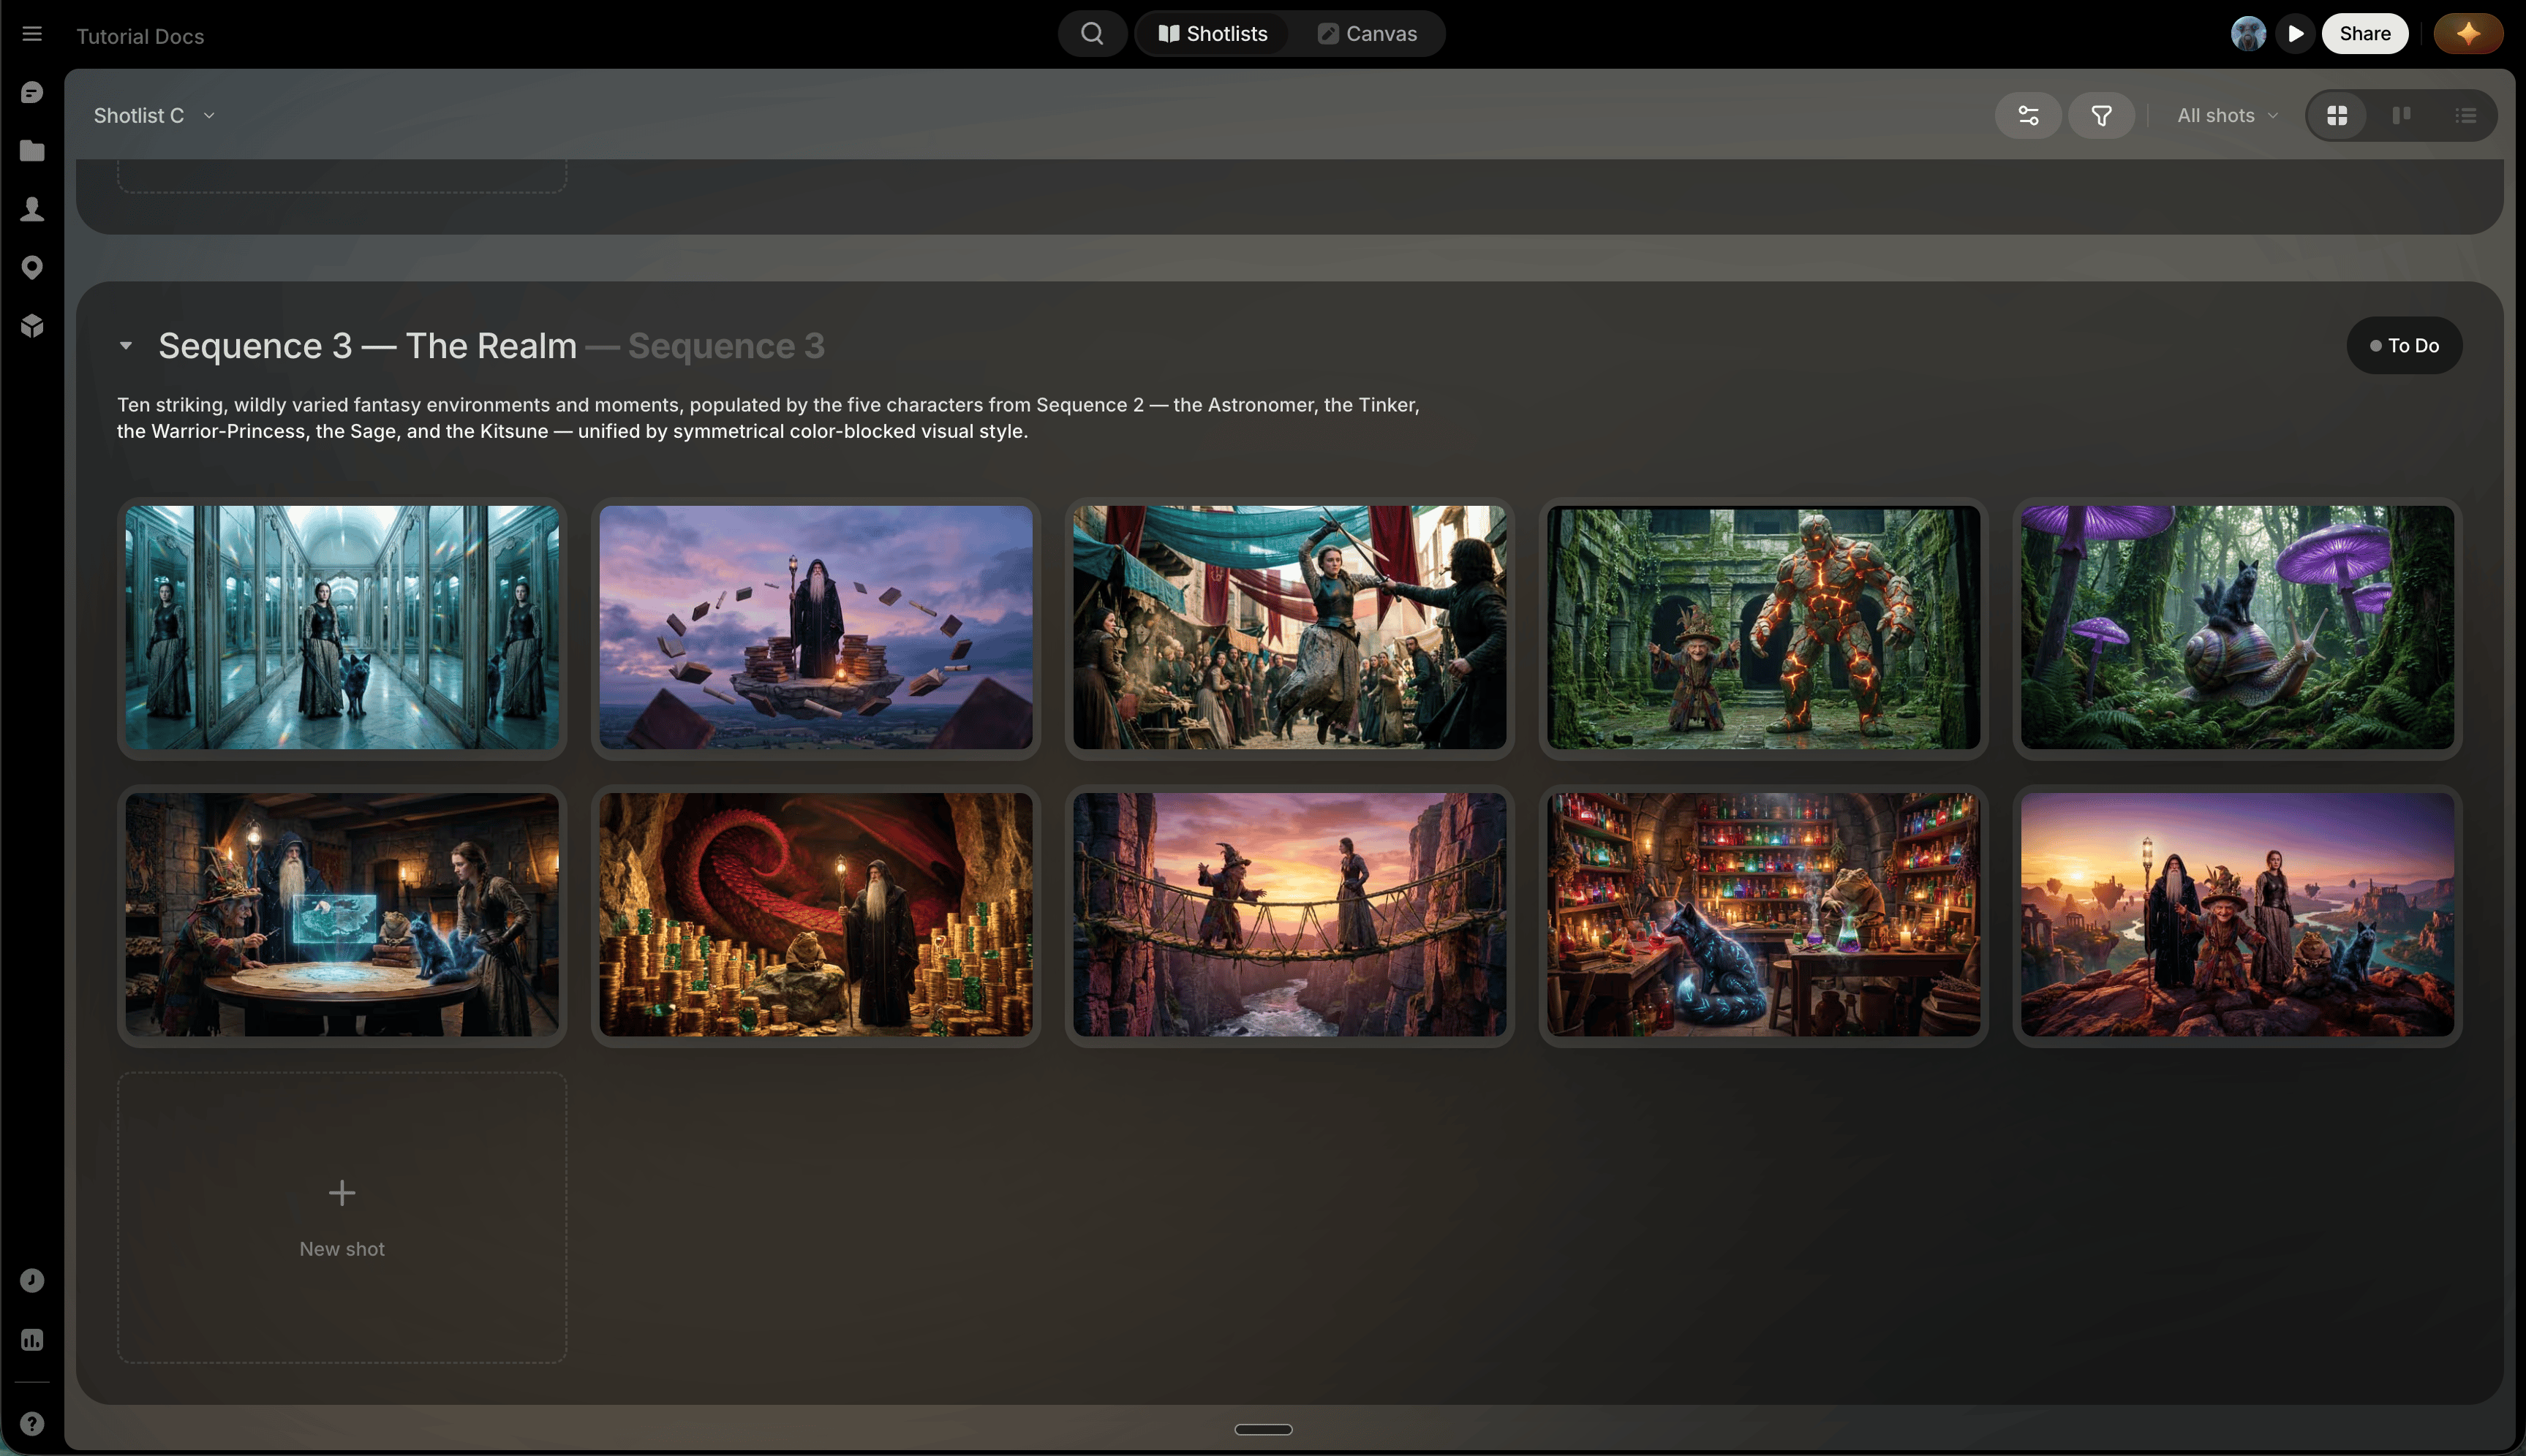
Task: Open the chat bubble sidebar icon
Action: click(x=32, y=93)
